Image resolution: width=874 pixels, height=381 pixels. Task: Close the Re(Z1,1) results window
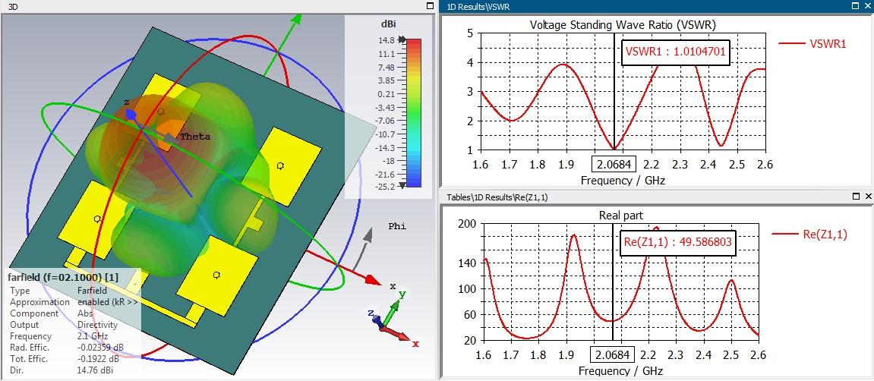tap(867, 197)
